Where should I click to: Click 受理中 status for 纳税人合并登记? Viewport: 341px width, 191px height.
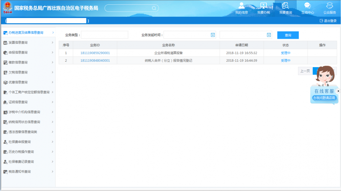(285, 61)
